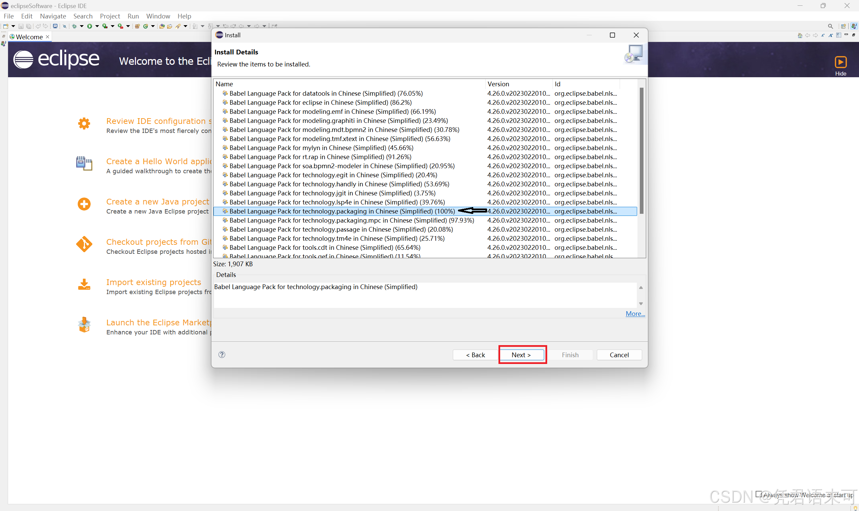This screenshot has width=859, height=511.
Task: Open the Next Annotation dropdown arrow
Action: tap(202, 26)
